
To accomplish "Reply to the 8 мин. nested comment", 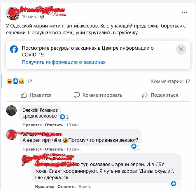I will click(x=66, y=187).
